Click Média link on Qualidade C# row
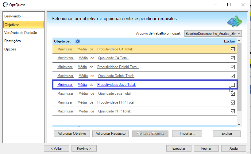Image resolution: width=251 pixels, height=154 pixels. [83, 58]
